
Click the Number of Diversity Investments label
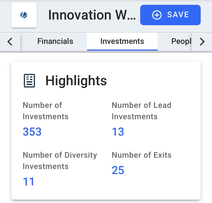click(x=60, y=161)
